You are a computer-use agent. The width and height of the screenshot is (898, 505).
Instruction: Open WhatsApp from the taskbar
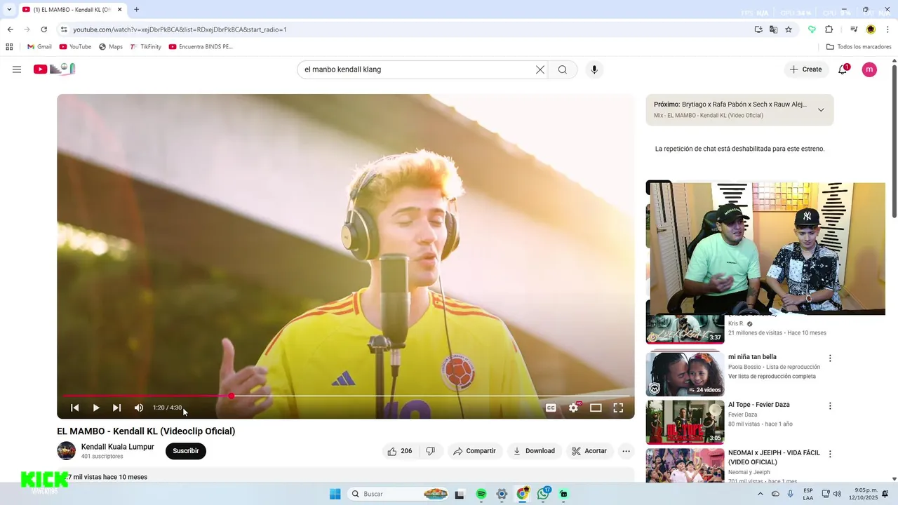(544, 494)
